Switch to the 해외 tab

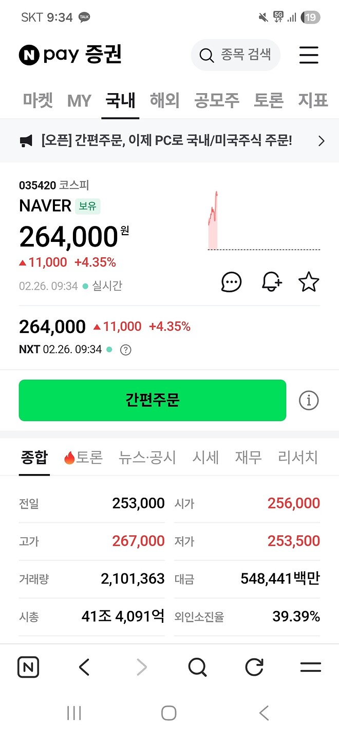(x=164, y=101)
